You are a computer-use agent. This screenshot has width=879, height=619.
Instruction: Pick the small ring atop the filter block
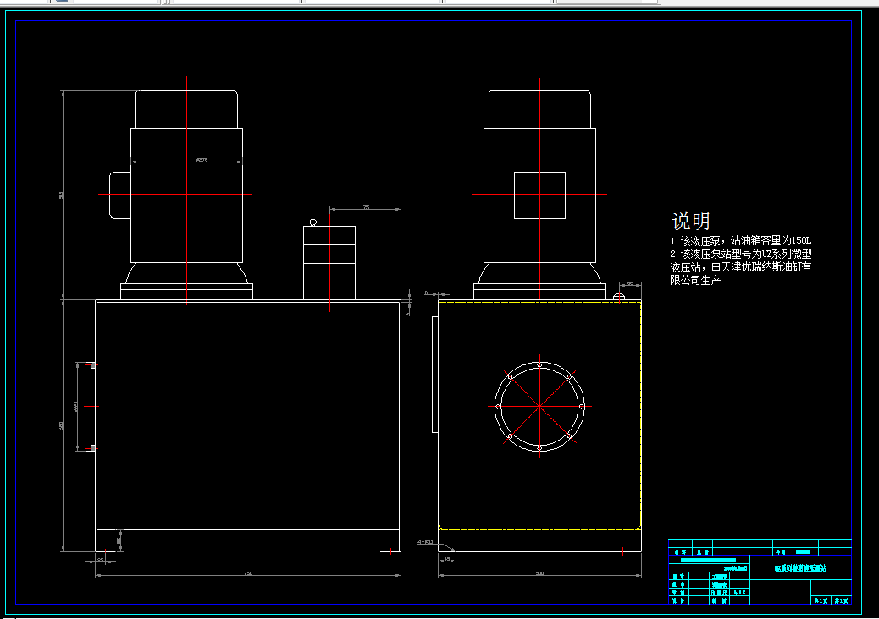coord(312,222)
